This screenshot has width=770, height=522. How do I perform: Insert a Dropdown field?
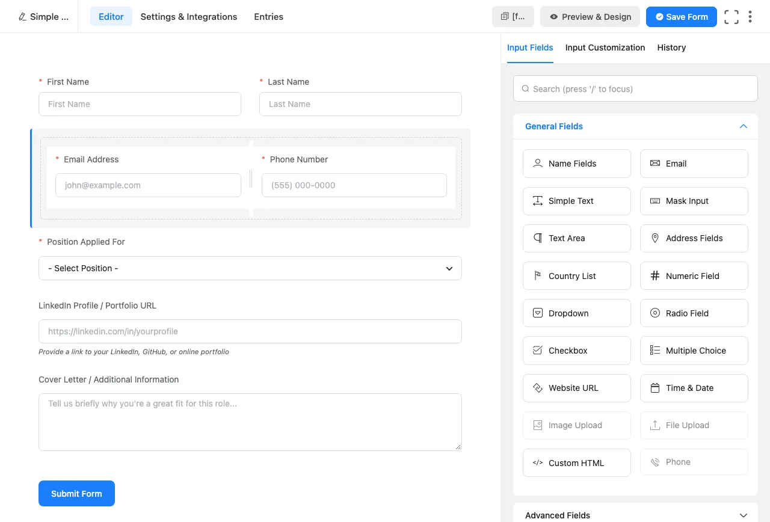click(x=577, y=313)
